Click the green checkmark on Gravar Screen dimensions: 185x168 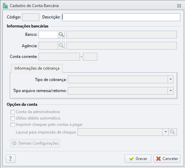coord(131,159)
